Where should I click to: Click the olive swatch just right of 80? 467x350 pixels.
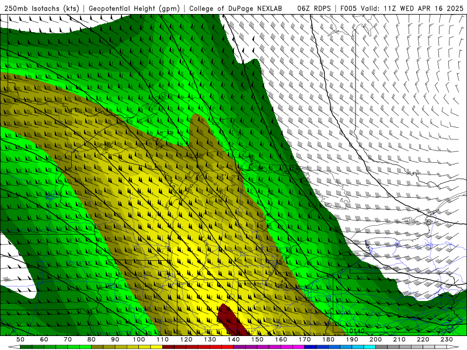pos(97,347)
